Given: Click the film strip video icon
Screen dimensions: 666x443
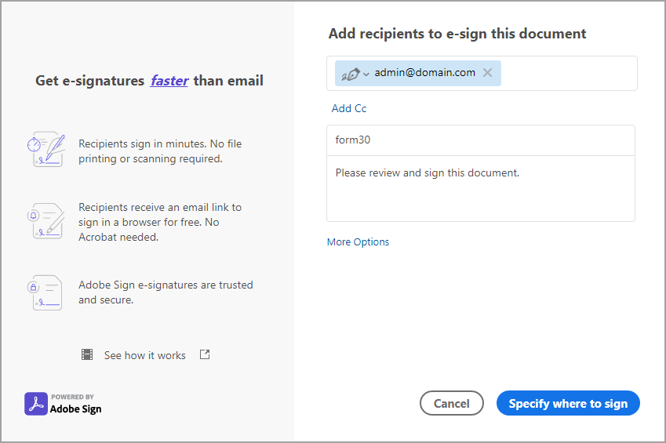Looking at the screenshot, I should tap(87, 355).
